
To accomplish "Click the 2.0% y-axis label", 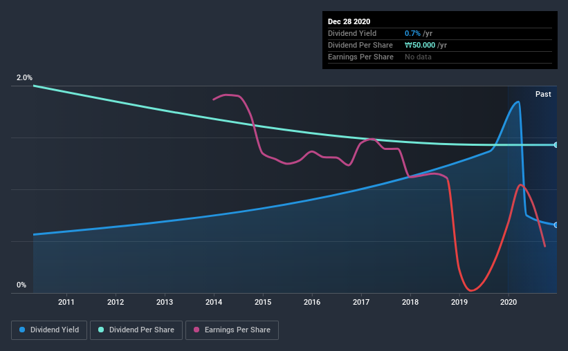I will pos(24,78).
